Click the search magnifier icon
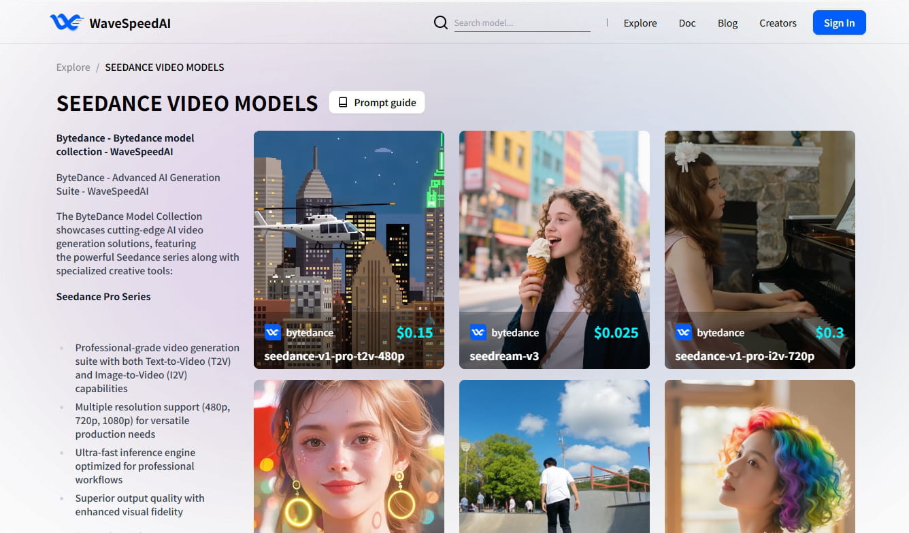This screenshot has width=909, height=533. click(x=441, y=22)
